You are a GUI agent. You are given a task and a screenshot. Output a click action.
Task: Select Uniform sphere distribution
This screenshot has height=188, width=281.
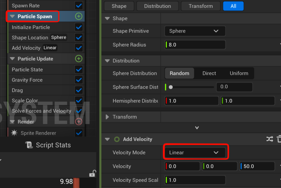tap(239, 73)
